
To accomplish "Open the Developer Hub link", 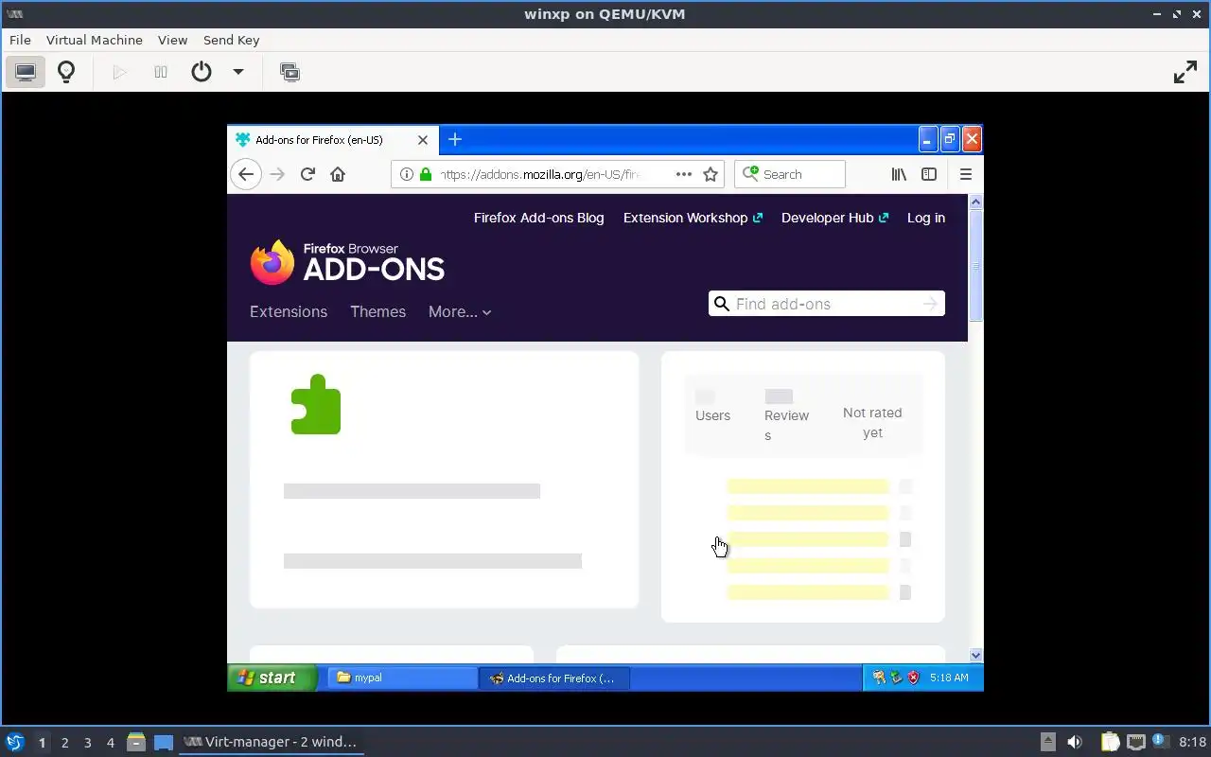I will pos(834,218).
